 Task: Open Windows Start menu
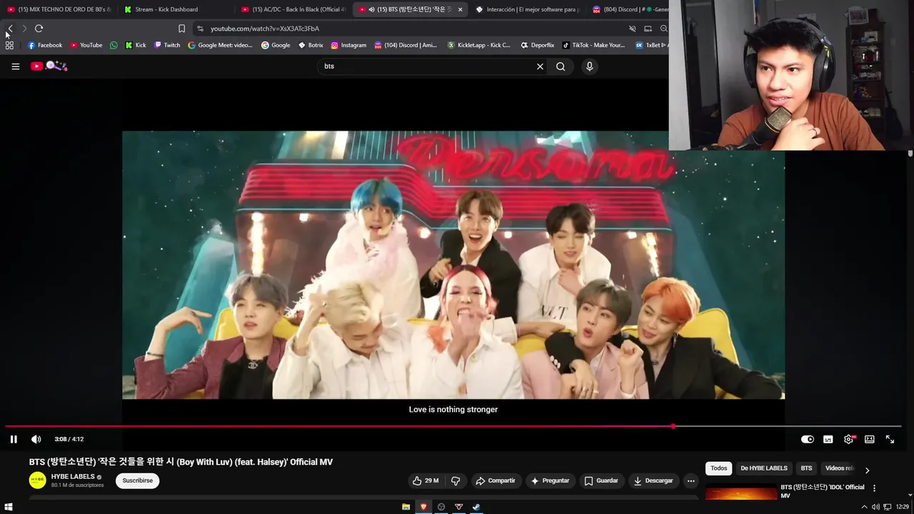(x=9, y=507)
